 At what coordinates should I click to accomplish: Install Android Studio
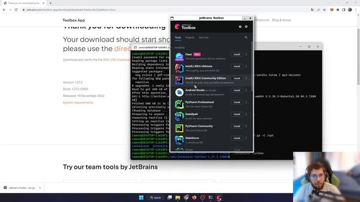pos(237,90)
